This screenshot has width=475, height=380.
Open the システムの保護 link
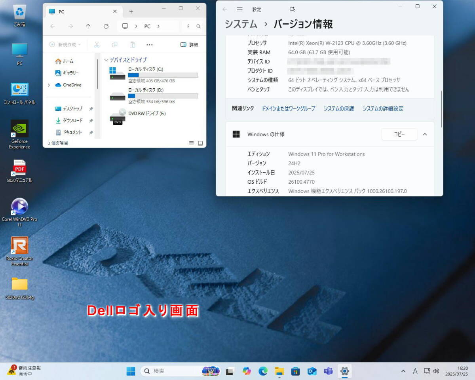click(339, 108)
